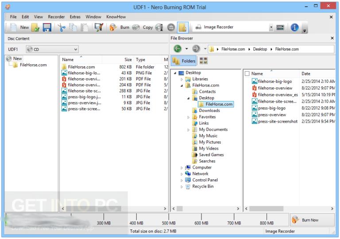
Task: Click the New compilation document icon
Action: tap(13, 27)
